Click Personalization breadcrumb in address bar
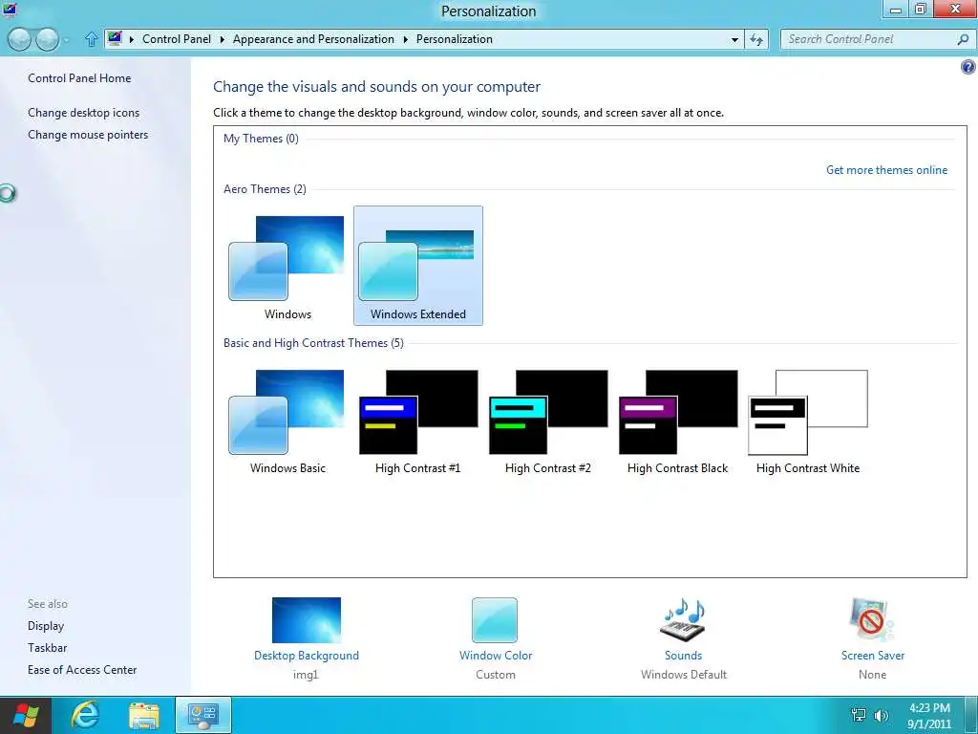The image size is (978, 734). click(454, 38)
